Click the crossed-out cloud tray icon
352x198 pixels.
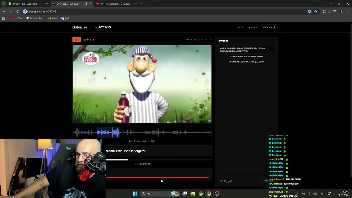click(303, 194)
